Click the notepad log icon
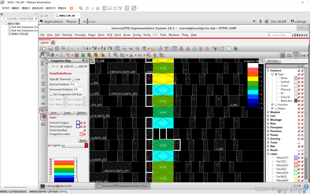 click(229, 49)
